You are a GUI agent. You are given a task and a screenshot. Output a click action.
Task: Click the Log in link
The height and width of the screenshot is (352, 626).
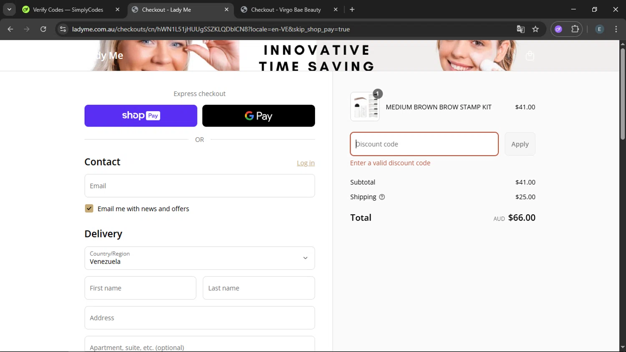coord(306,163)
